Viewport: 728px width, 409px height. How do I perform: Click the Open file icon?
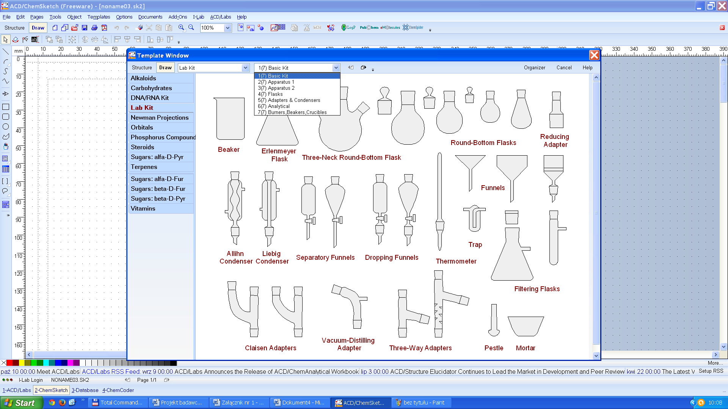point(75,28)
